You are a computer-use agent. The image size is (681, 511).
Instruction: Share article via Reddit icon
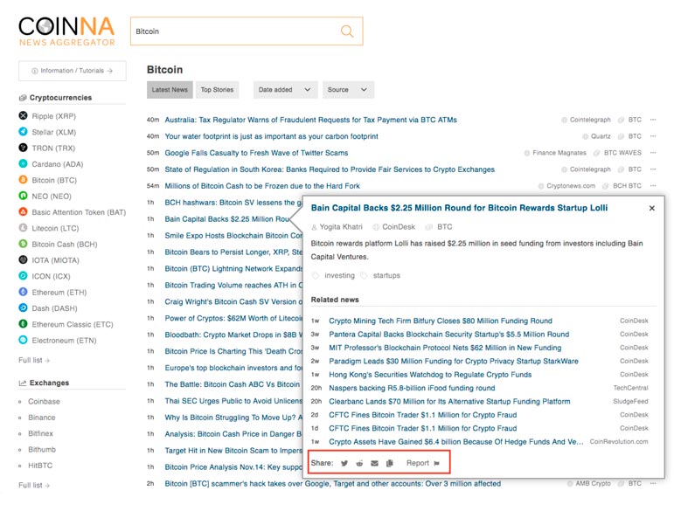click(359, 463)
